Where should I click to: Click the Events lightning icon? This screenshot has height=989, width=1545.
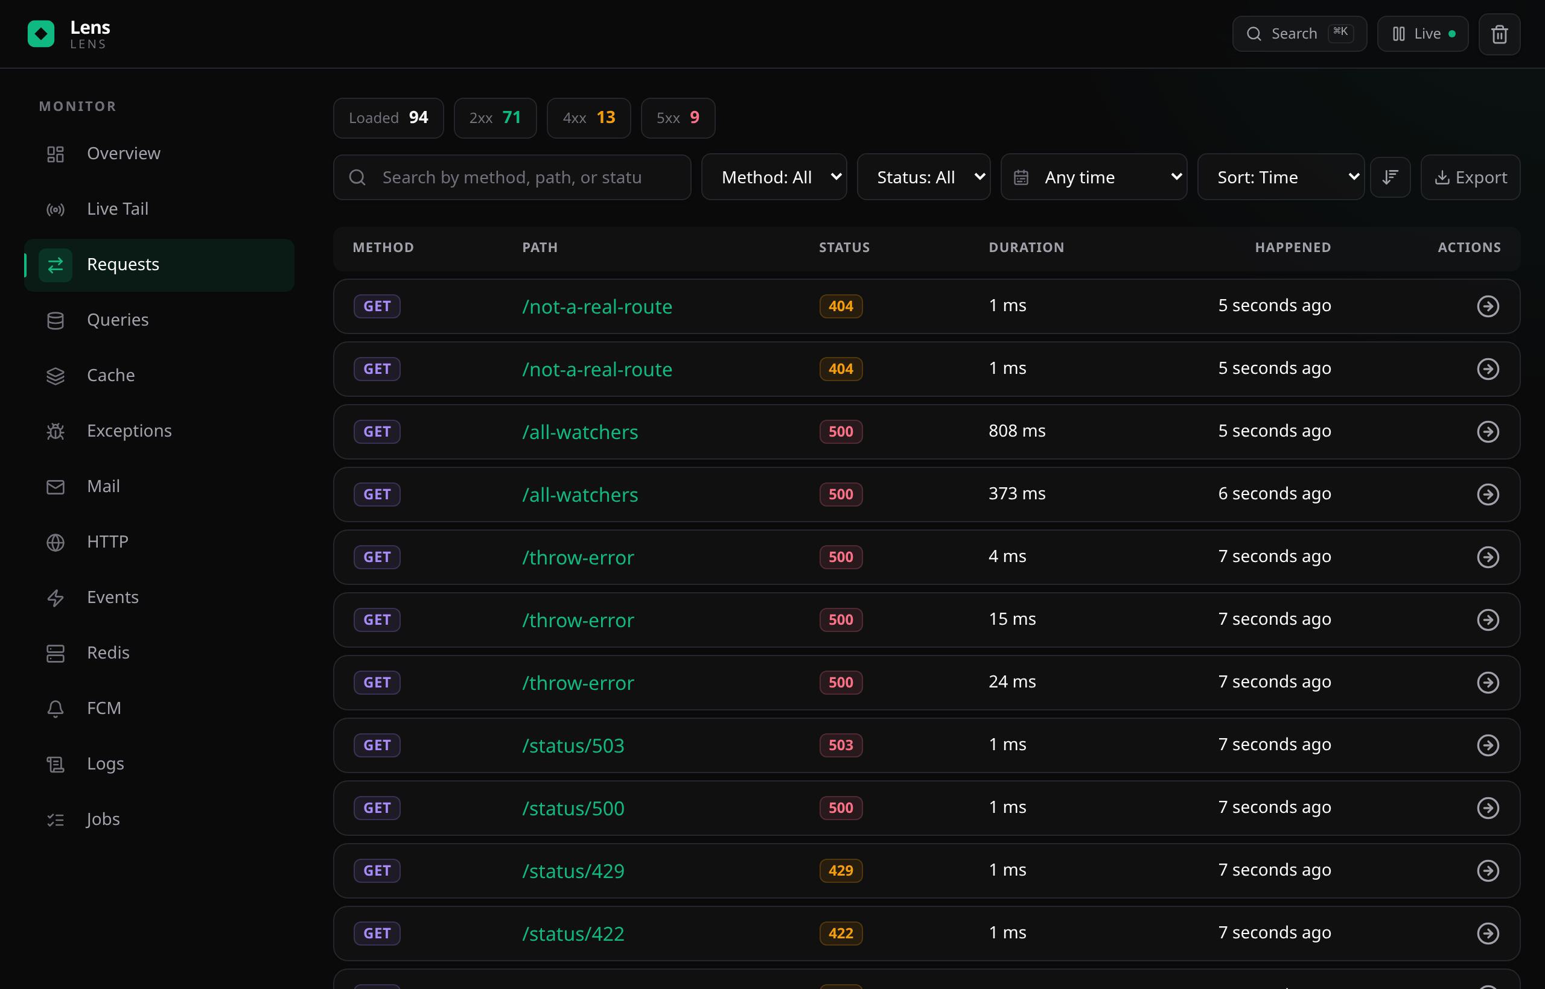(x=56, y=598)
